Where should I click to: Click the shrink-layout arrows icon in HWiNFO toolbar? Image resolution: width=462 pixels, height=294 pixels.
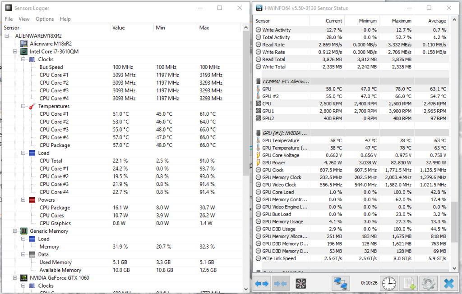281,283
